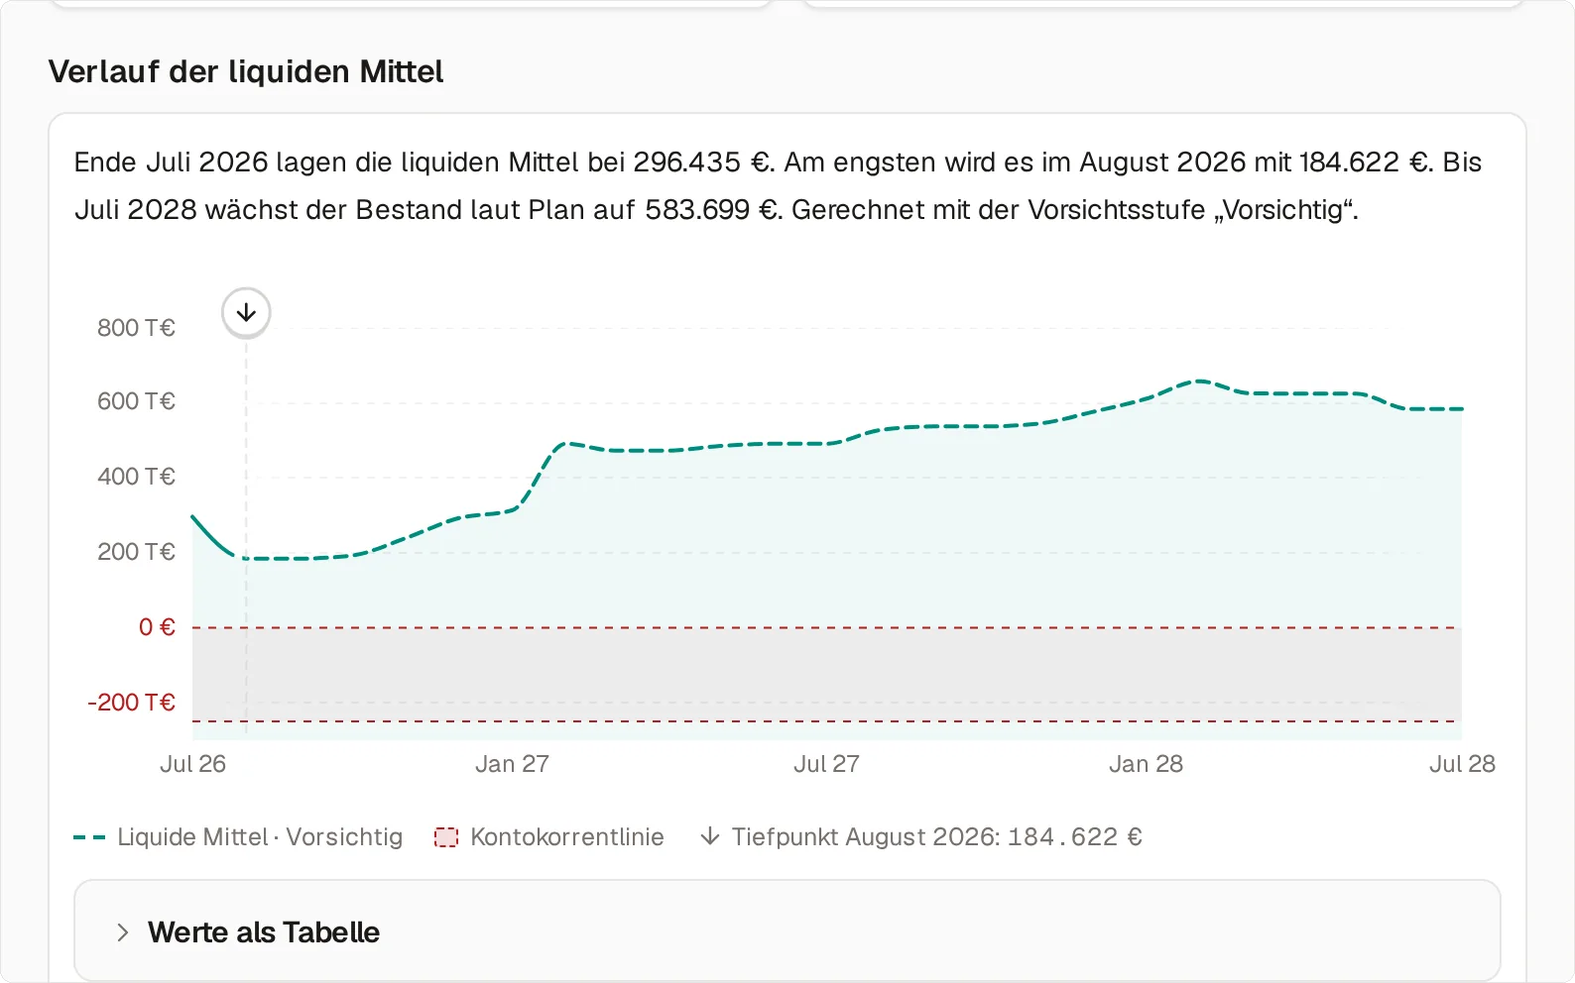This screenshot has height=983, width=1575.
Task: Click the red "-200 T€" axis label
Action: click(131, 703)
